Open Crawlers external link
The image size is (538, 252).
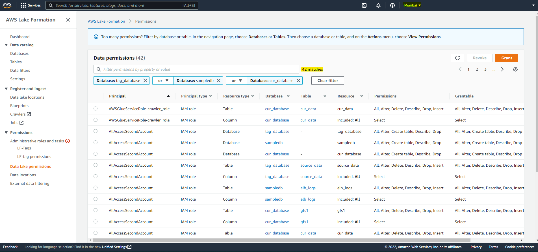(20, 114)
